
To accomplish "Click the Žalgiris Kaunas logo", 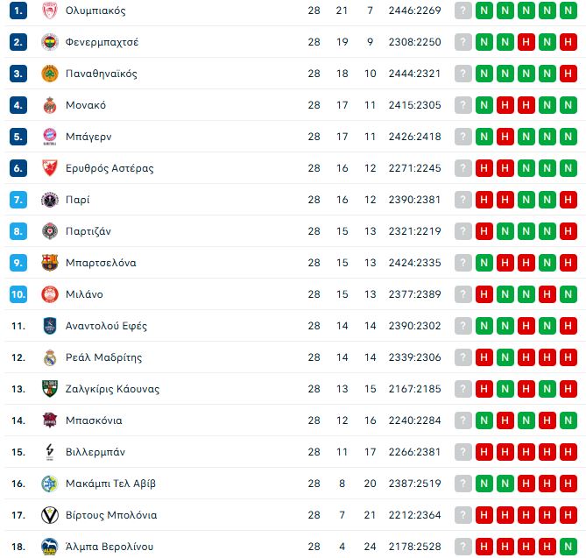I will (x=49, y=389).
